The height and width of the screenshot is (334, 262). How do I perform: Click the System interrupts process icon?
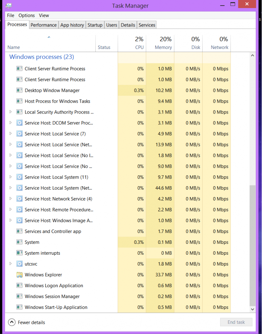[x=19, y=253]
